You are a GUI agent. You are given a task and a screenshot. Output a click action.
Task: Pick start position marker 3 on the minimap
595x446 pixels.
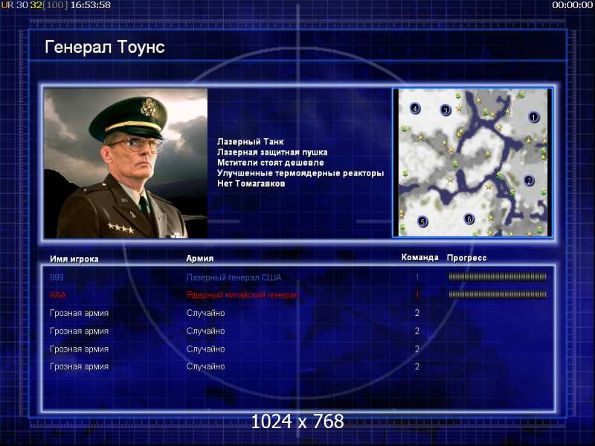(x=446, y=110)
